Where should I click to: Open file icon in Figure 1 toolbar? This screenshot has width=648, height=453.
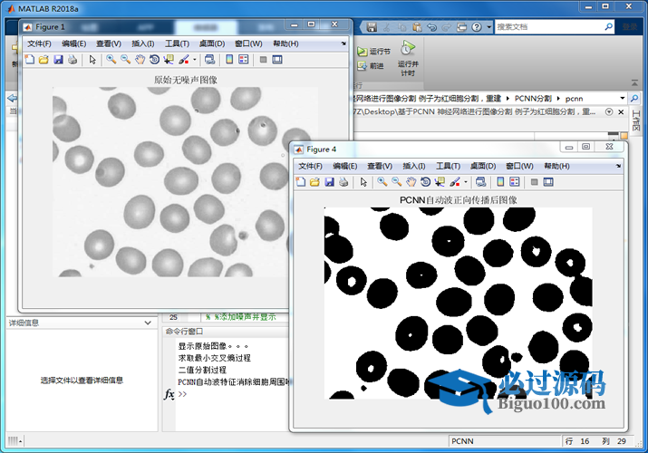coord(44,60)
